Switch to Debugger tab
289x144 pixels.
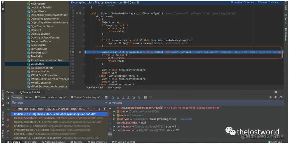(17, 97)
